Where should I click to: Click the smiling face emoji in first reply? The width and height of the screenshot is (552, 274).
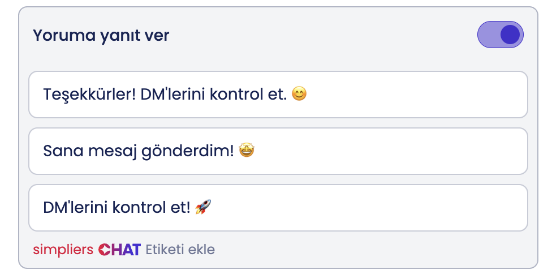click(299, 94)
